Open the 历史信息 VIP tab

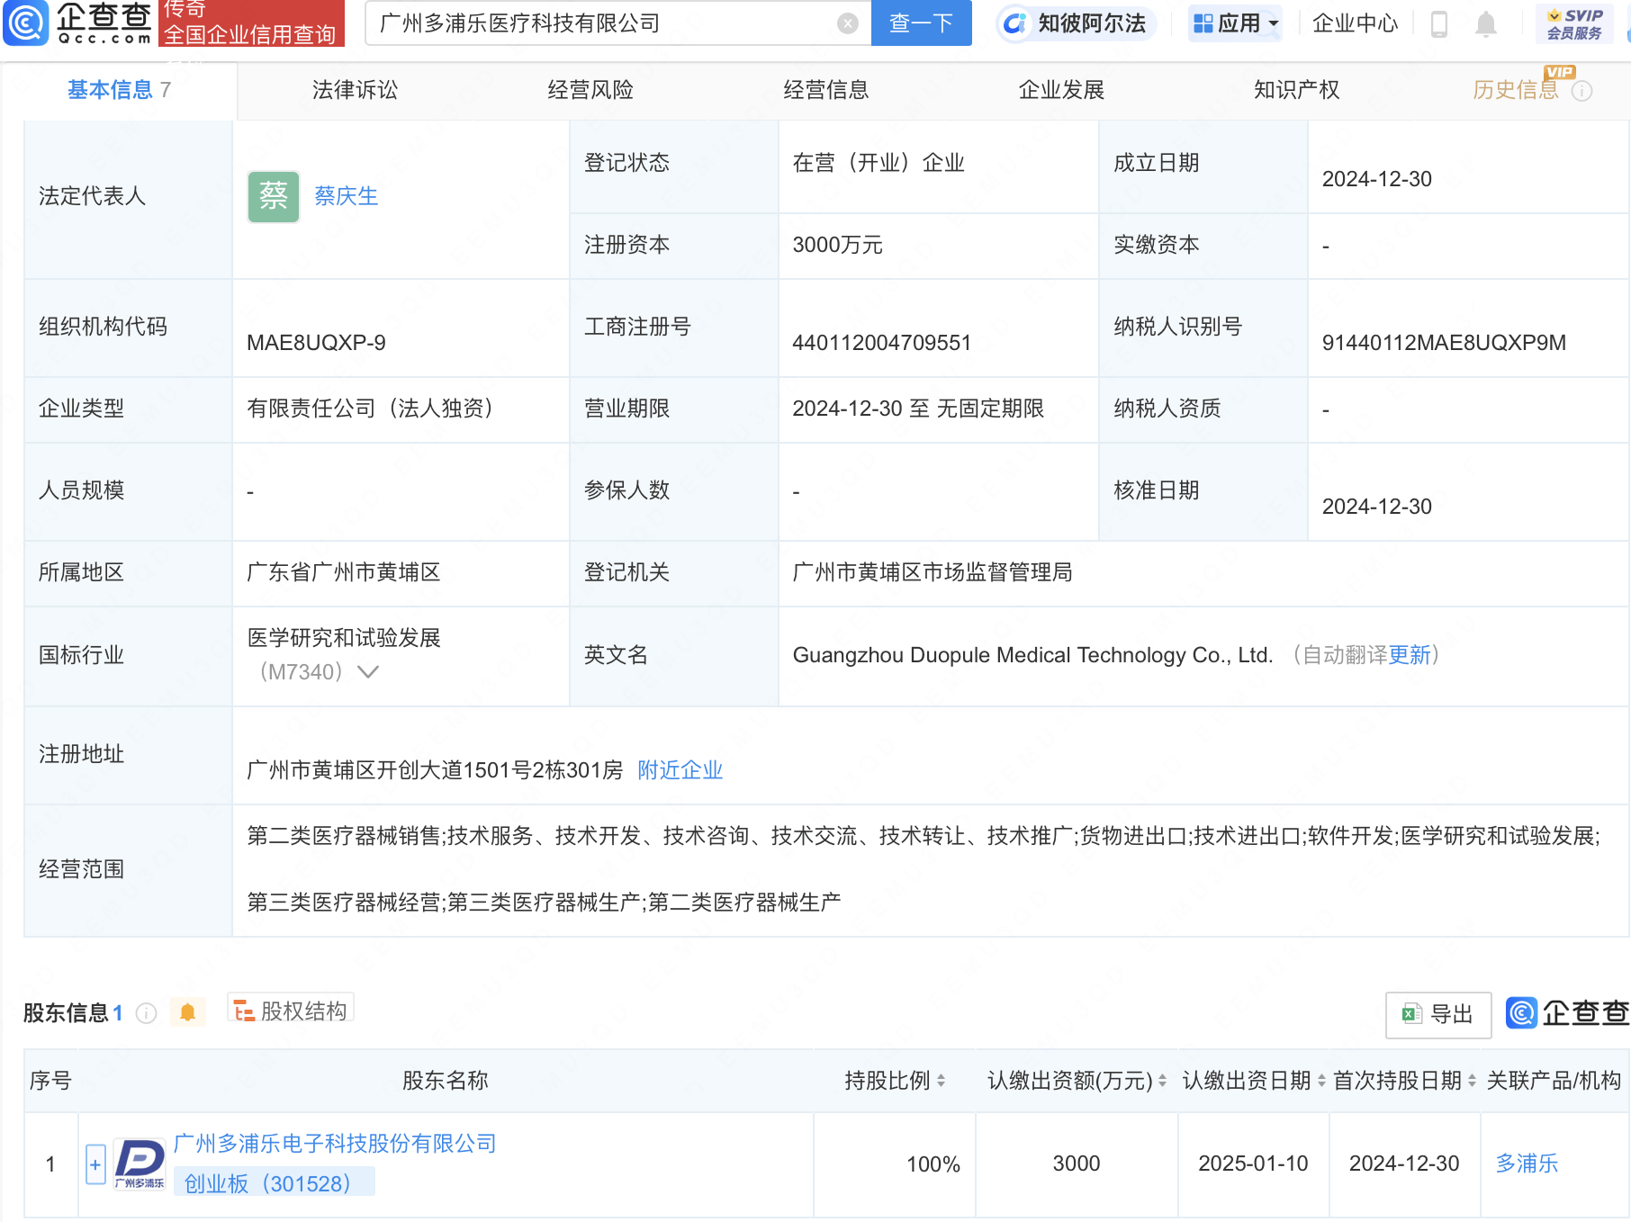pyautogui.click(x=1516, y=90)
